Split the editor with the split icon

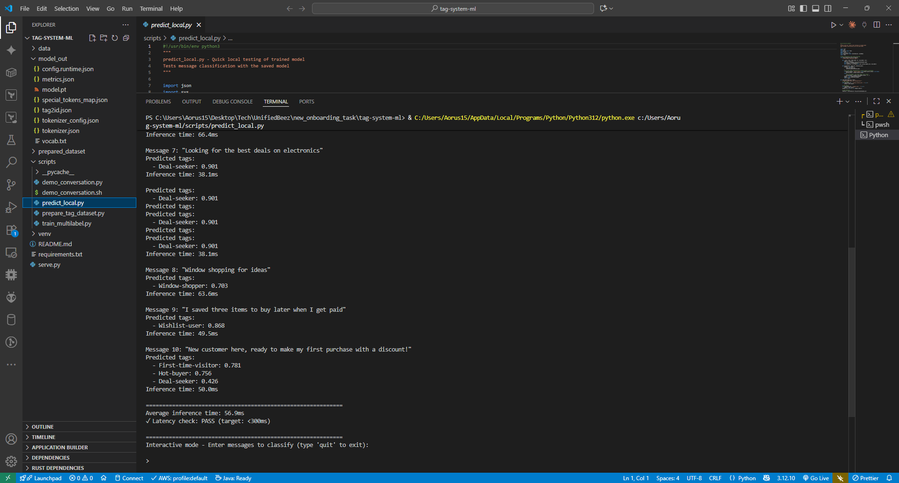pos(877,25)
